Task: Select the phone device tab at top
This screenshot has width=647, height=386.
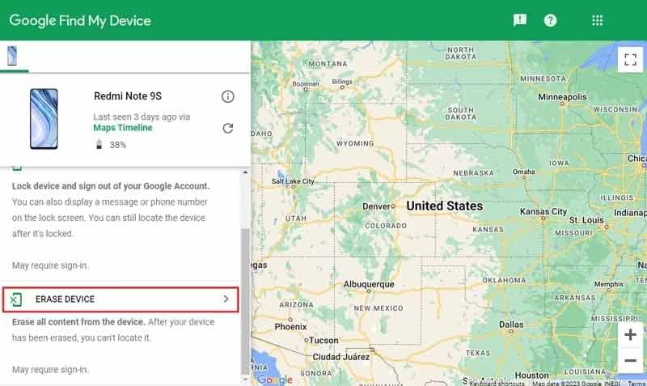Action: click(12, 55)
